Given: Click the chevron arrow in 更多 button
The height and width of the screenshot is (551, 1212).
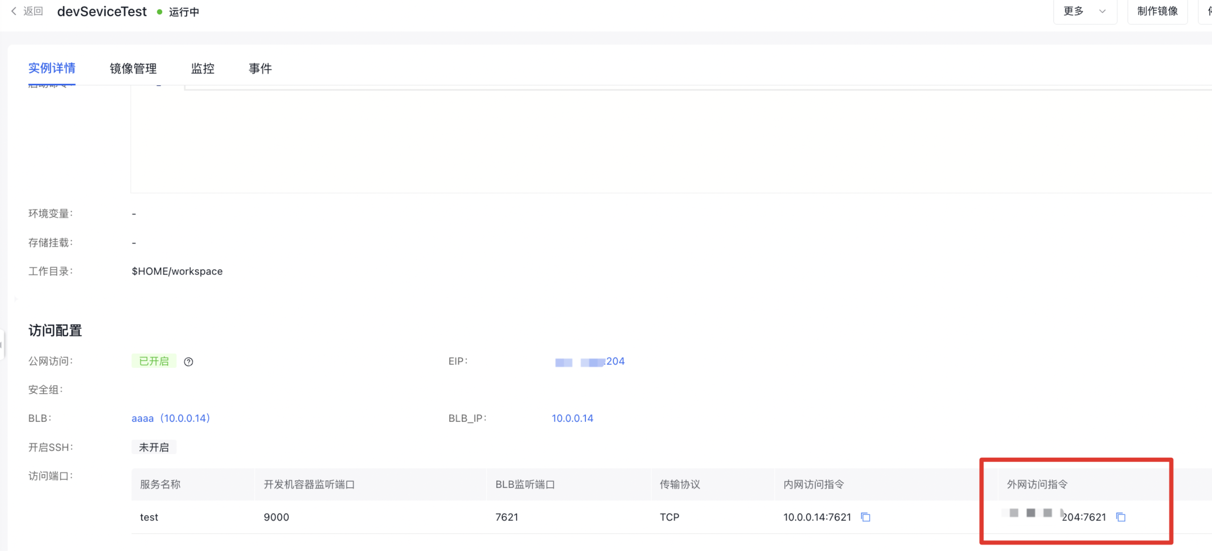Looking at the screenshot, I should [1102, 11].
